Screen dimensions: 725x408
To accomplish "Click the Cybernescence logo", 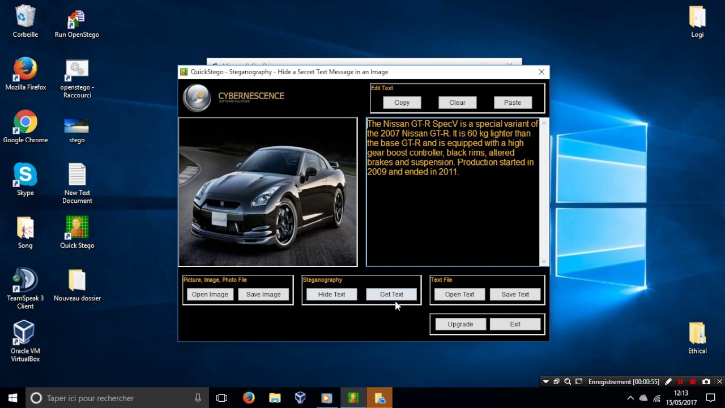I will click(x=234, y=97).
